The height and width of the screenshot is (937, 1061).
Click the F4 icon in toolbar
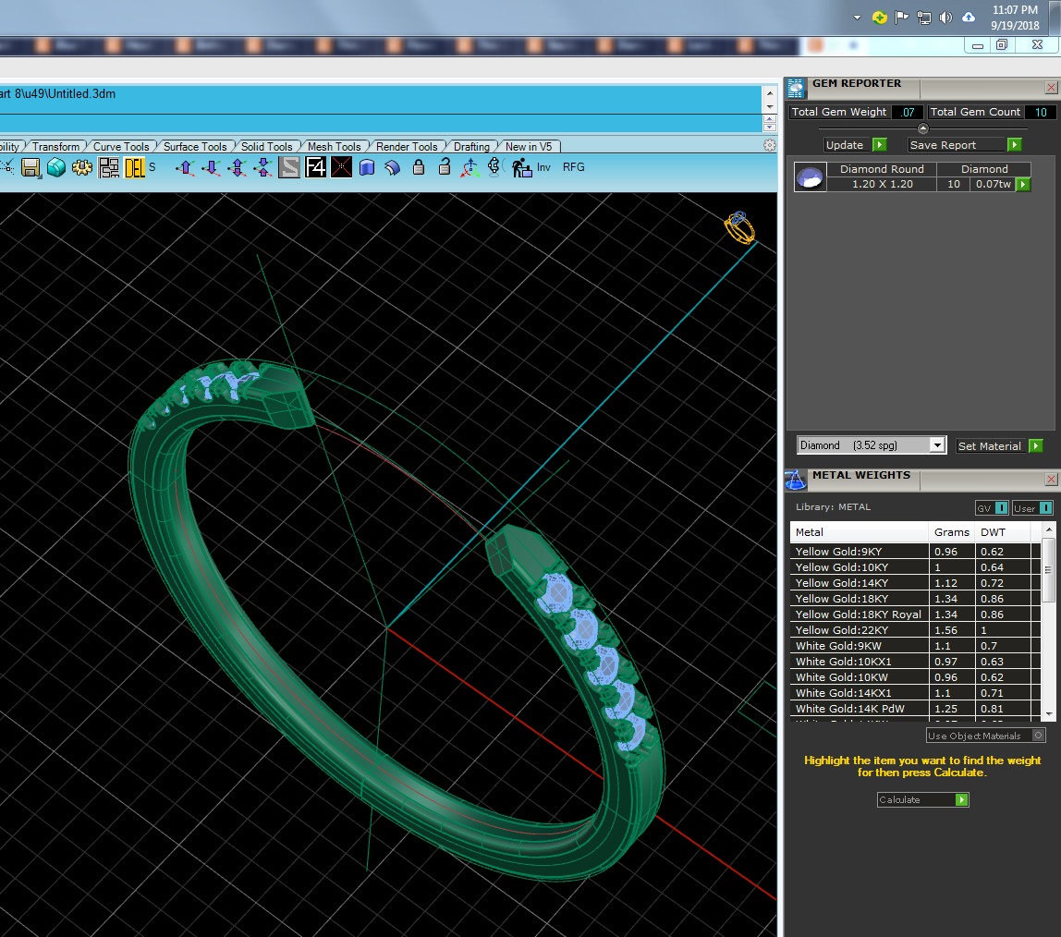click(315, 167)
